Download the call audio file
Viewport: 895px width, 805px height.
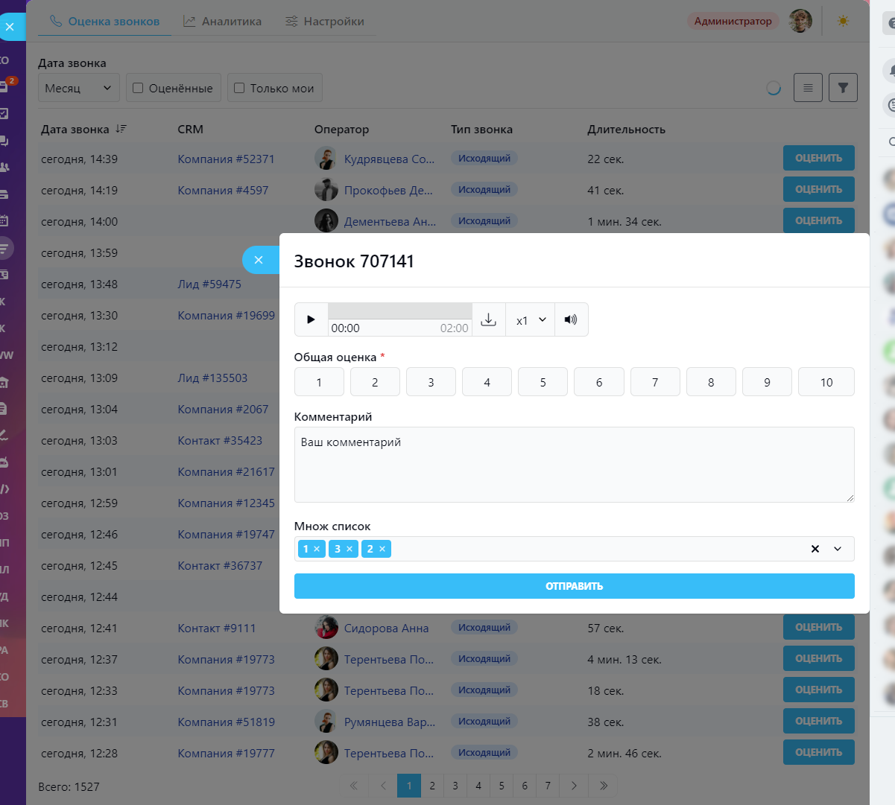point(488,319)
